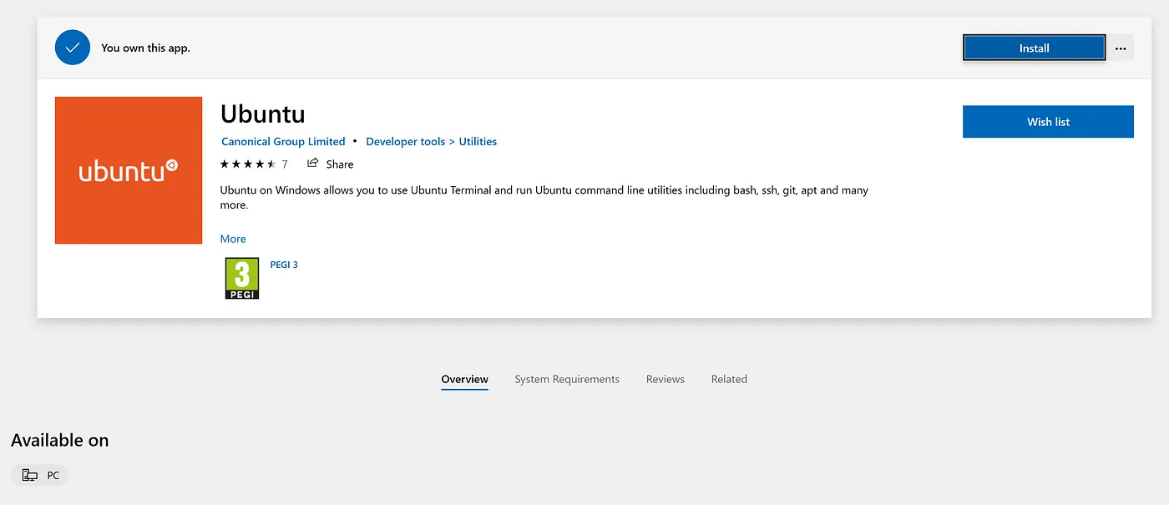
Task: Open the Developer tools category link
Action: (406, 141)
